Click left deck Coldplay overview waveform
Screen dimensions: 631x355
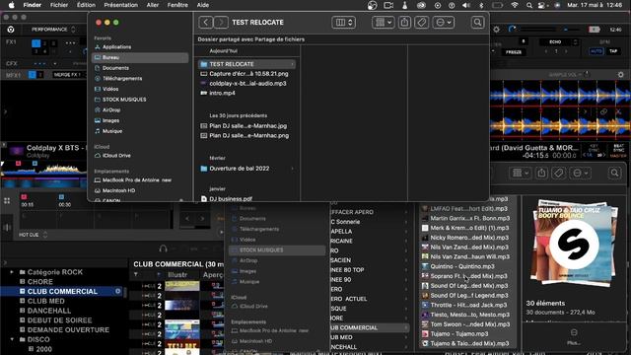[43, 170]
